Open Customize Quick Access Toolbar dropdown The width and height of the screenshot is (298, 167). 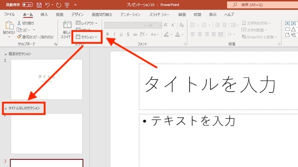75,5
